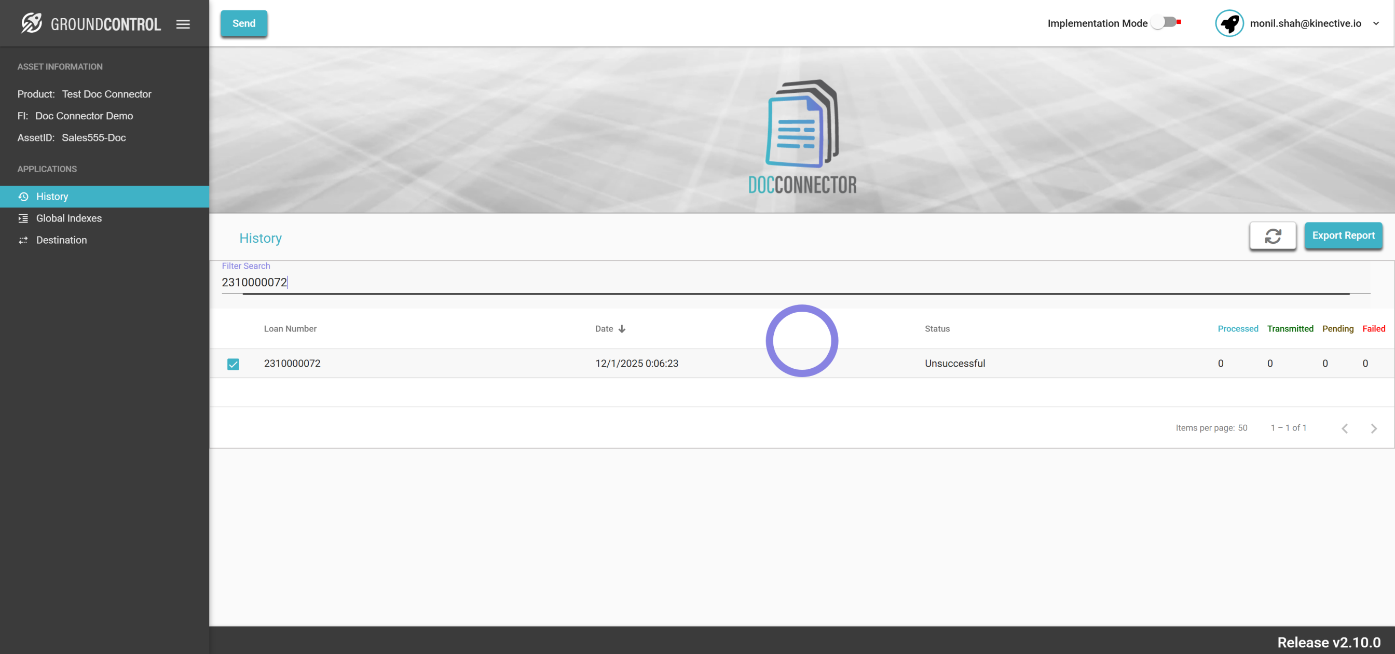Open Global Indexes in sidebar

pos(69,218)
